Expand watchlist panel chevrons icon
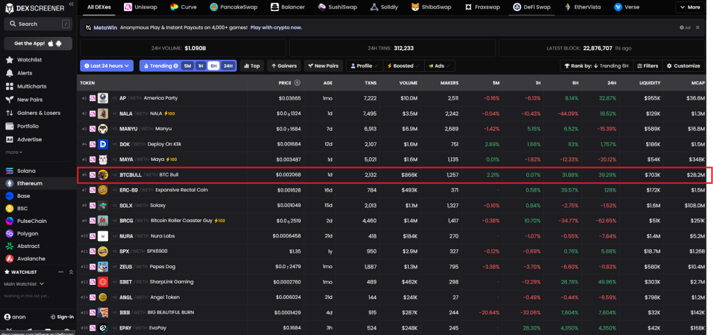 [x=71, y=272]
